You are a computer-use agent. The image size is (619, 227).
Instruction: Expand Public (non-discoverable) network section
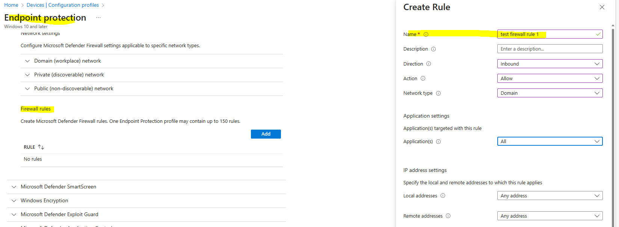coord(152,88)
